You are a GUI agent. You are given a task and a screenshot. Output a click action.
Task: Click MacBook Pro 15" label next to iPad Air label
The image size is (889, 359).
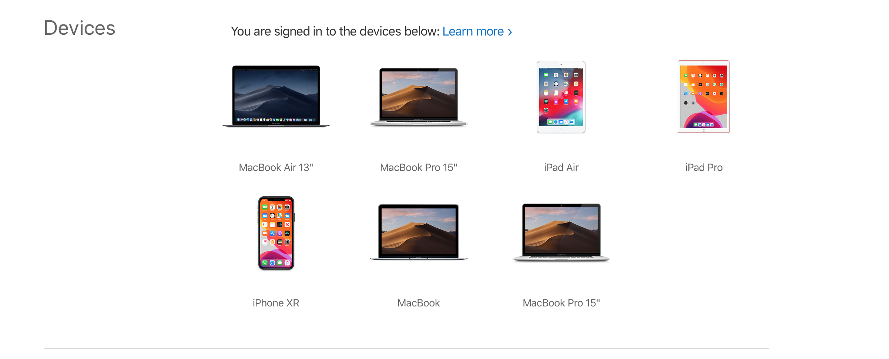[419, 168]
